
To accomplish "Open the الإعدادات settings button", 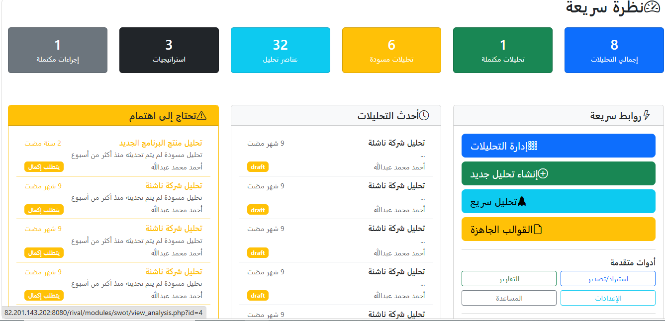I will (x=608, y=298).
